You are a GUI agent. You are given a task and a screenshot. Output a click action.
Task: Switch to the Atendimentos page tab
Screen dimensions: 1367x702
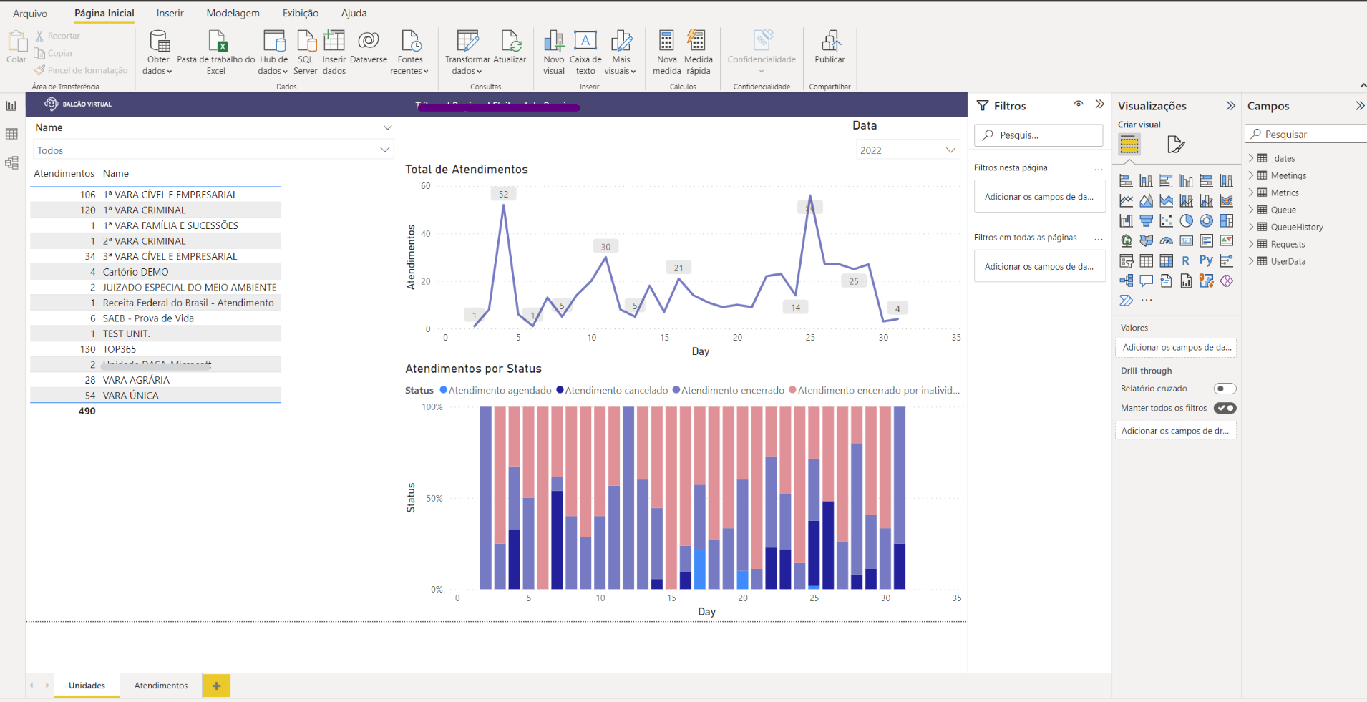(x=161, y=686)
